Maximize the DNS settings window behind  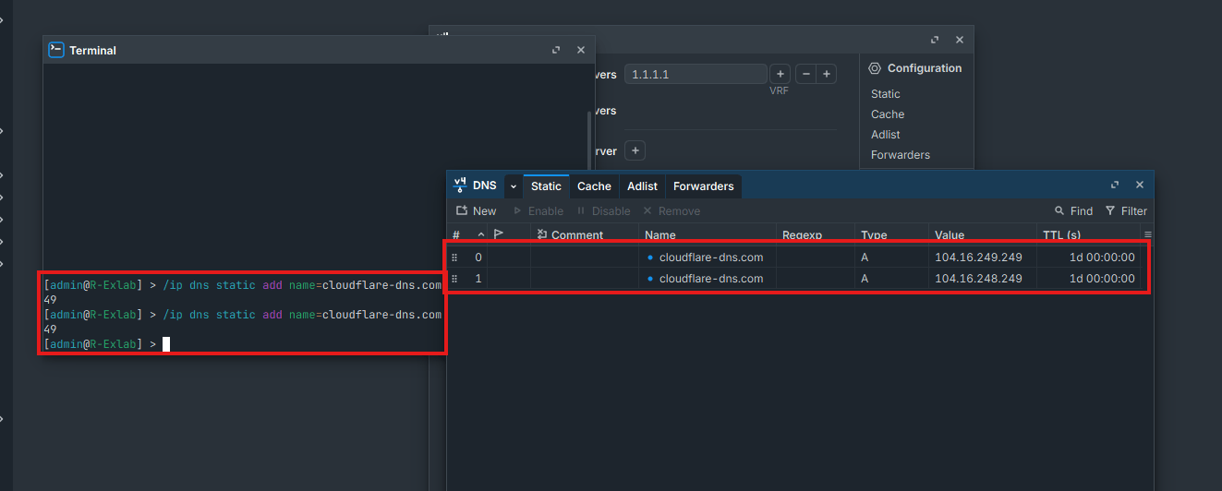point(935,40)
